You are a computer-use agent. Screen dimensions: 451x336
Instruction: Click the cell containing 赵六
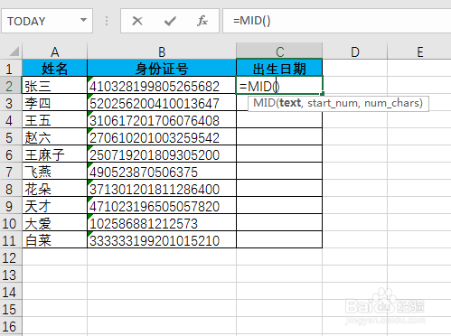54,137
